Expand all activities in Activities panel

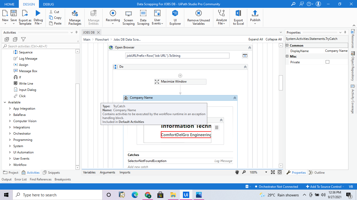coord(7,39)
